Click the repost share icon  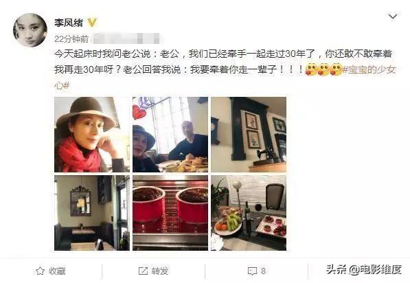pos(143,271)
